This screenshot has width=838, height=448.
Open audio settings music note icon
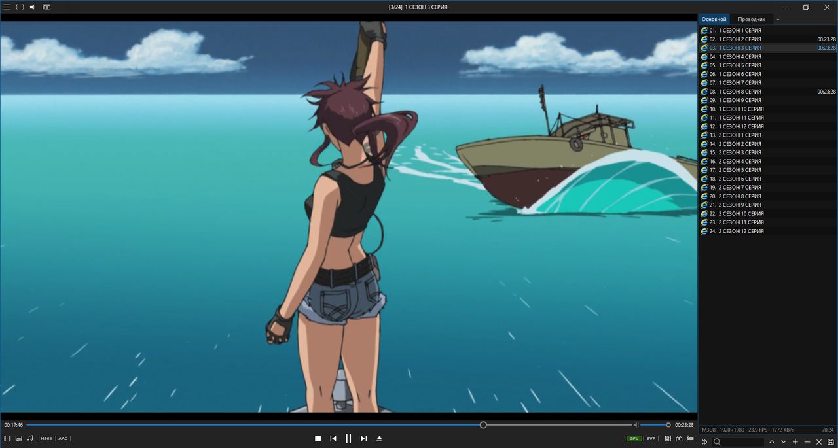tap(30, 438)
